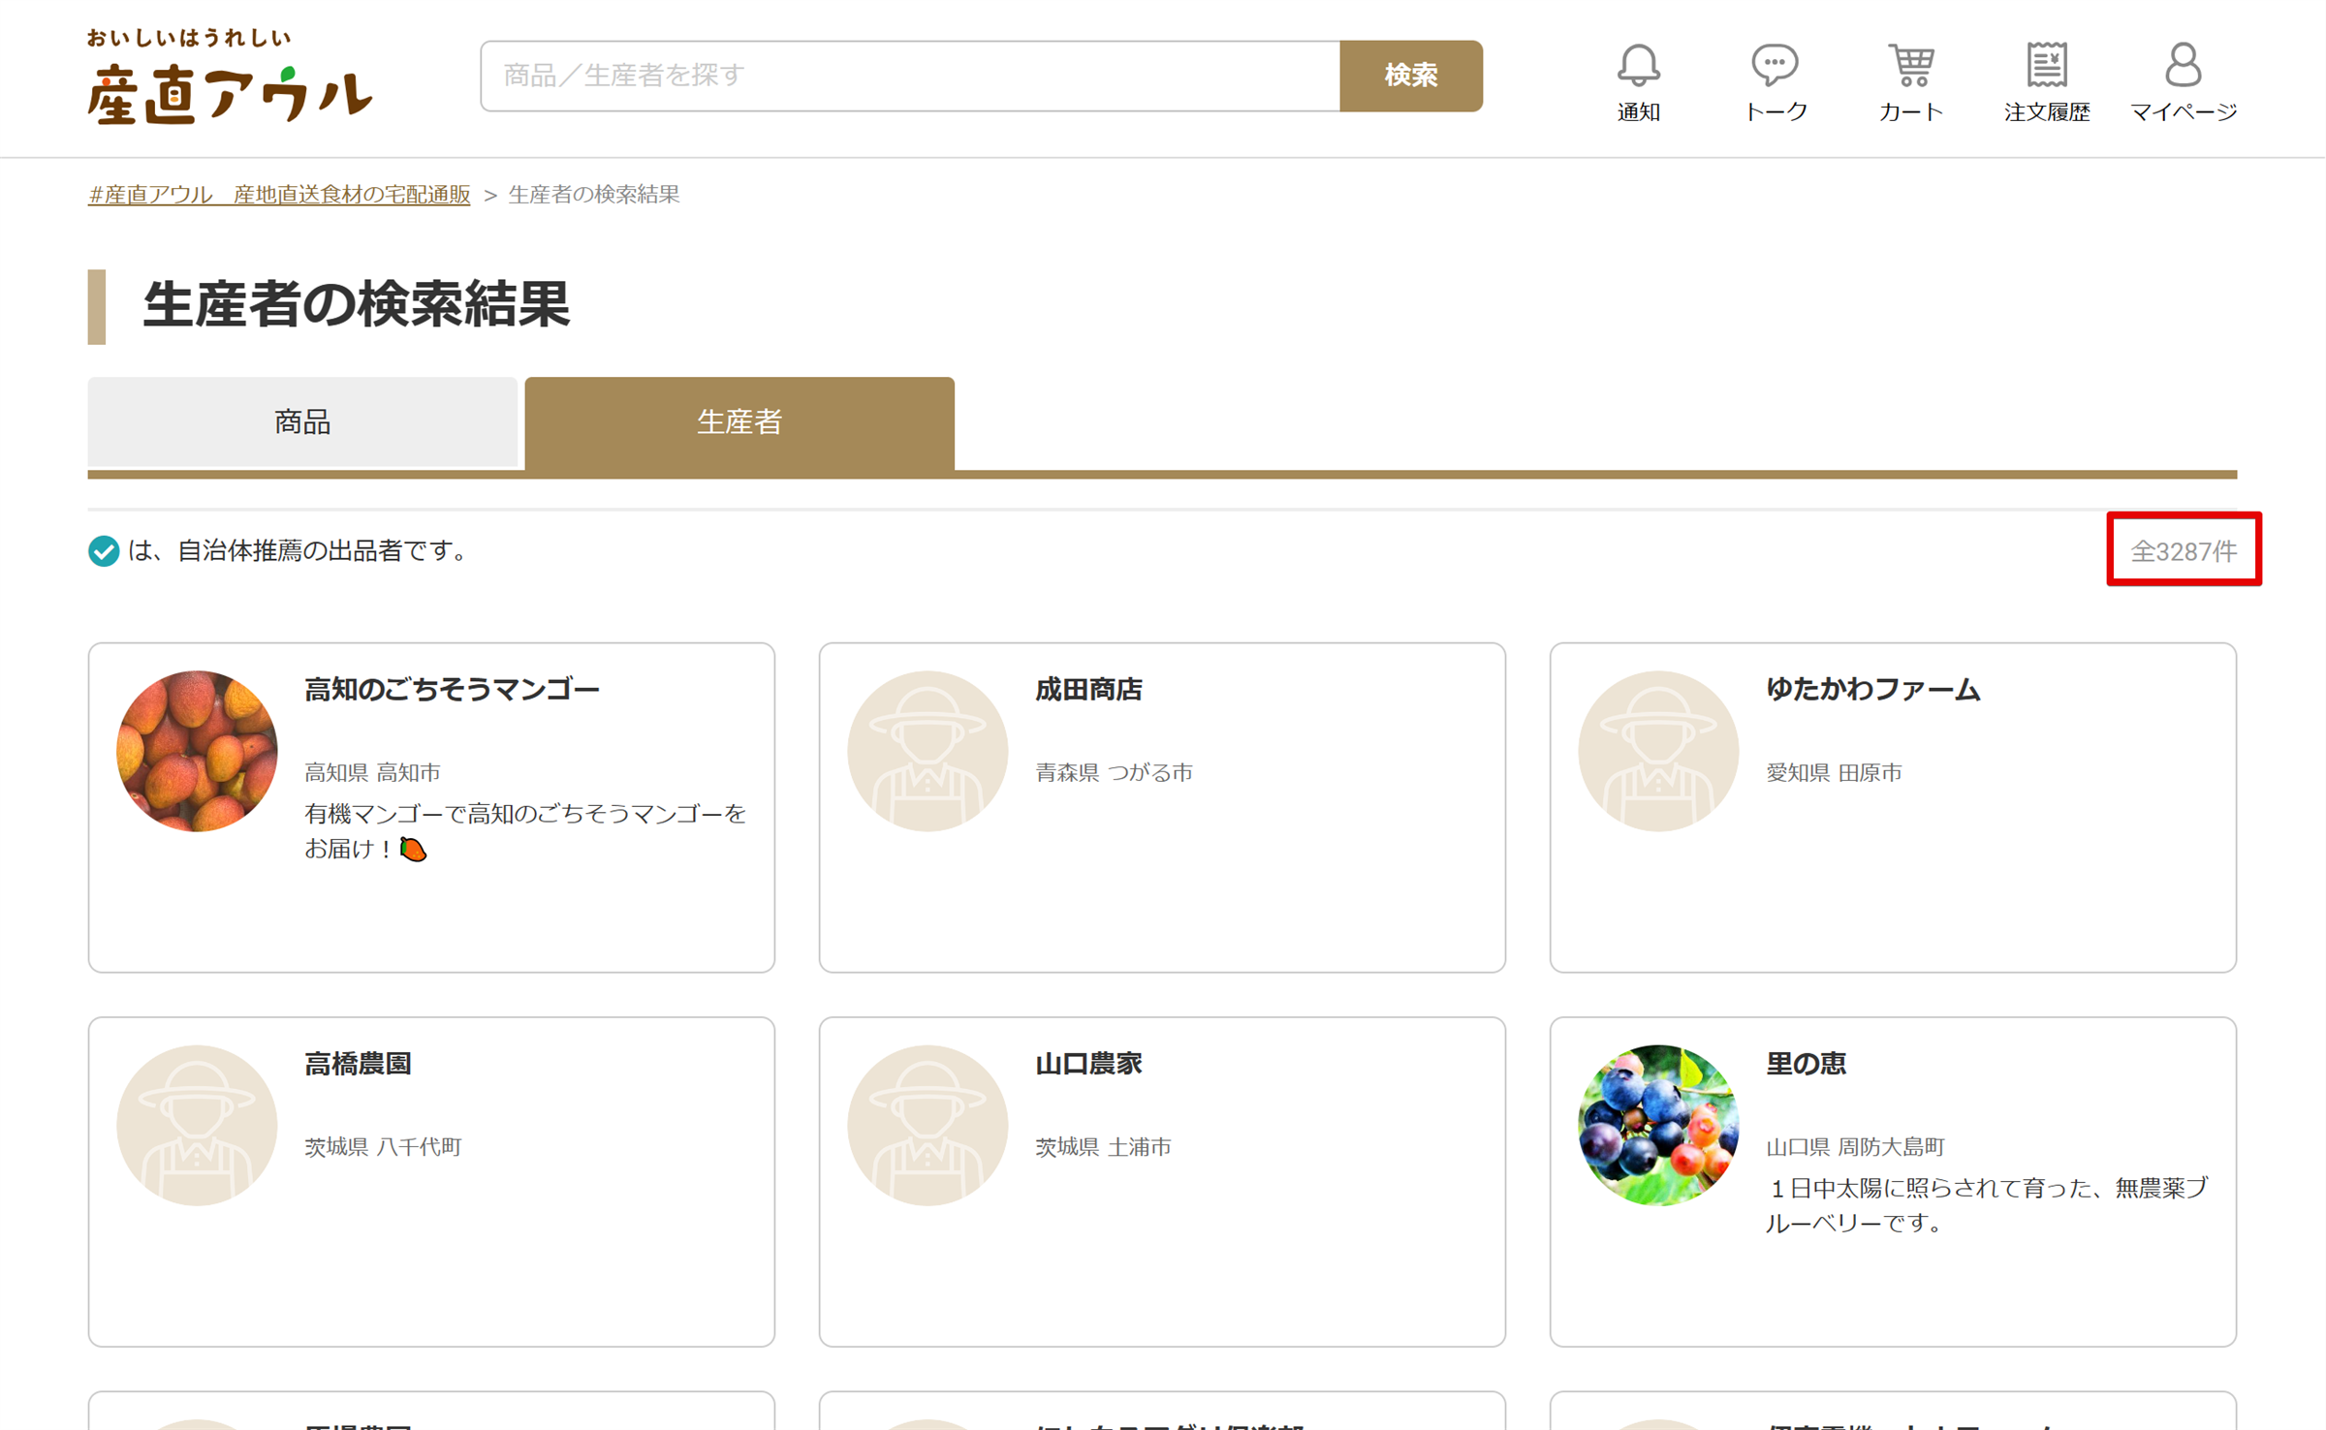Image resolution: width=2326 pixels, height=1430 pixels.
Task: Click the 検索 search button
Action: pos(1411,76)
